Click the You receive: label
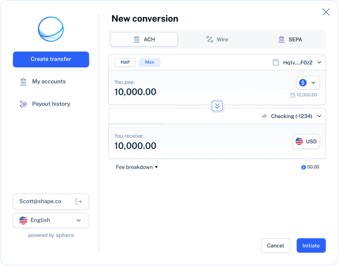Viewport: 339px width, 266px height. tap(129, 136)
